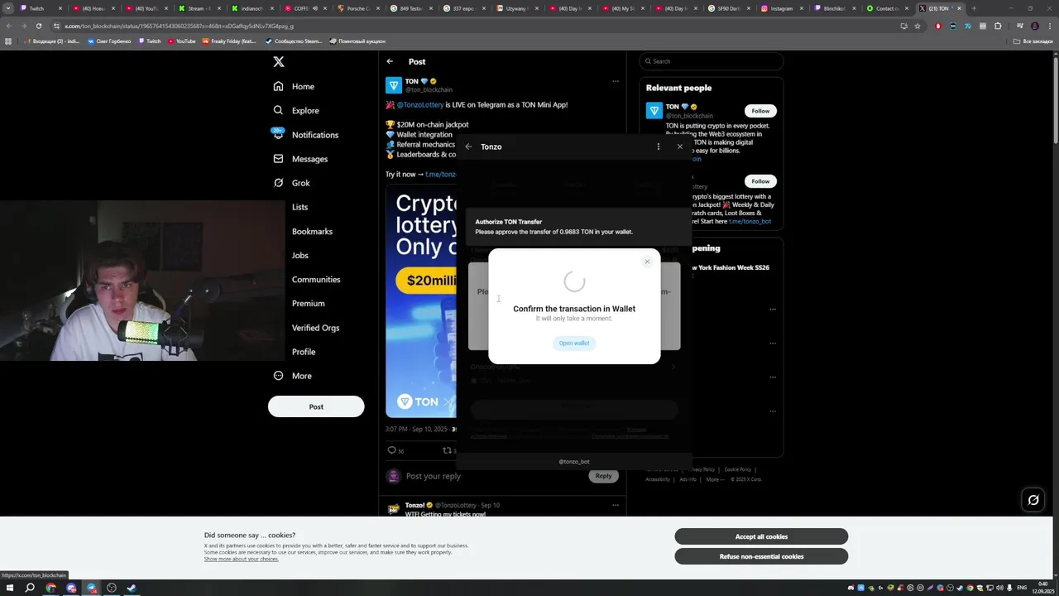The height and width of the screenshot is (596, 1059).
Task: Close the Tonzo mini app window
Action: 680,147
